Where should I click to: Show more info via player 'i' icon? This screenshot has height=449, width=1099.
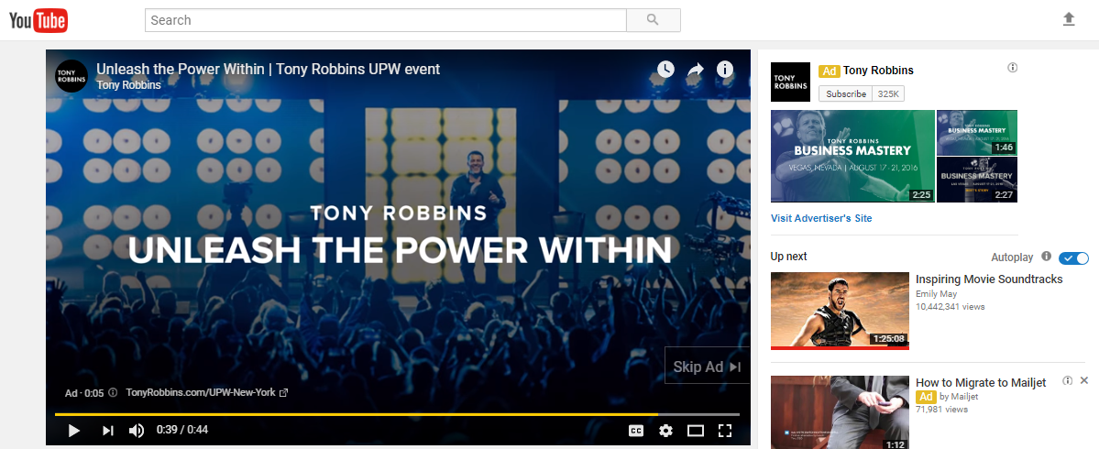[725, 70]
